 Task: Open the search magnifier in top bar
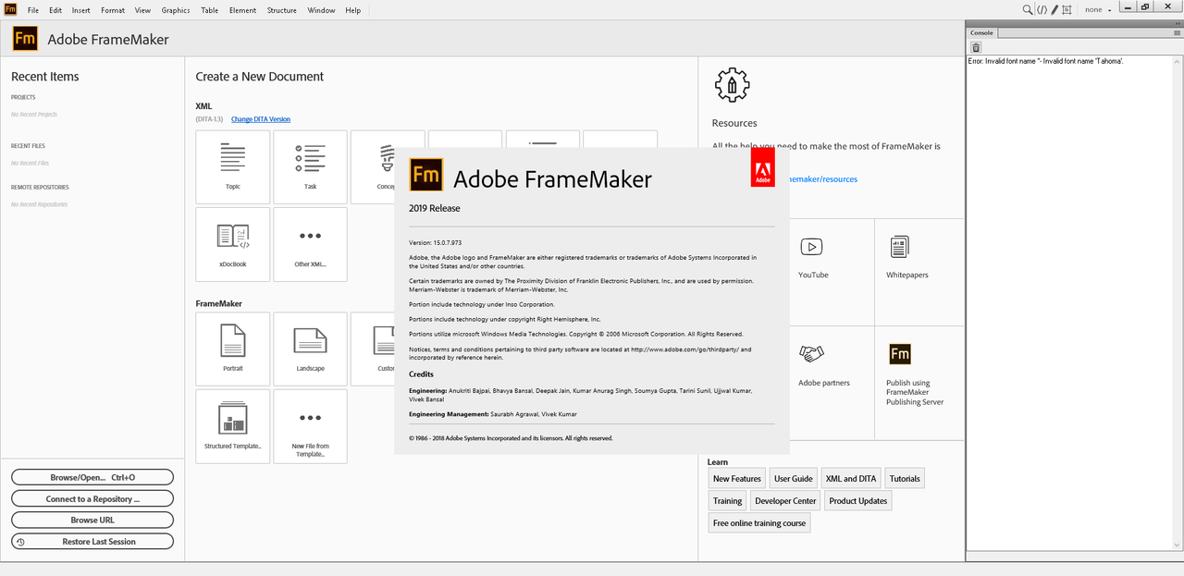point(1027,9)
